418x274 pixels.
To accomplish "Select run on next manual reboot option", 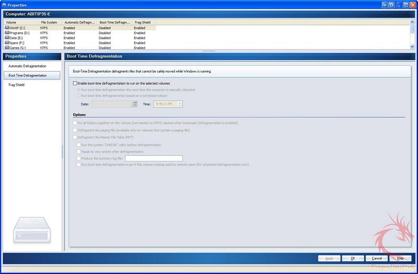I will (x=79, y=90).
